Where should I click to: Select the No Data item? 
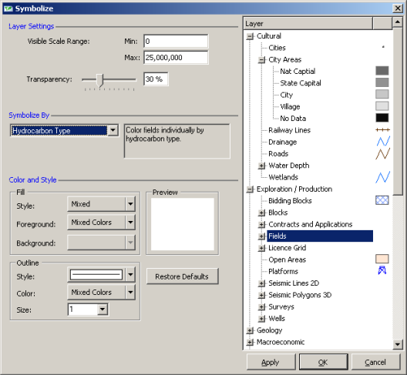click(x=293, y=119)
